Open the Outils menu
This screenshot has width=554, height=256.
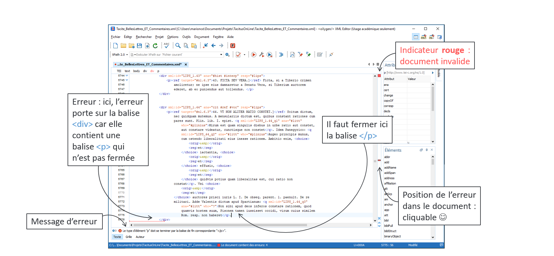tap(186, 37)
